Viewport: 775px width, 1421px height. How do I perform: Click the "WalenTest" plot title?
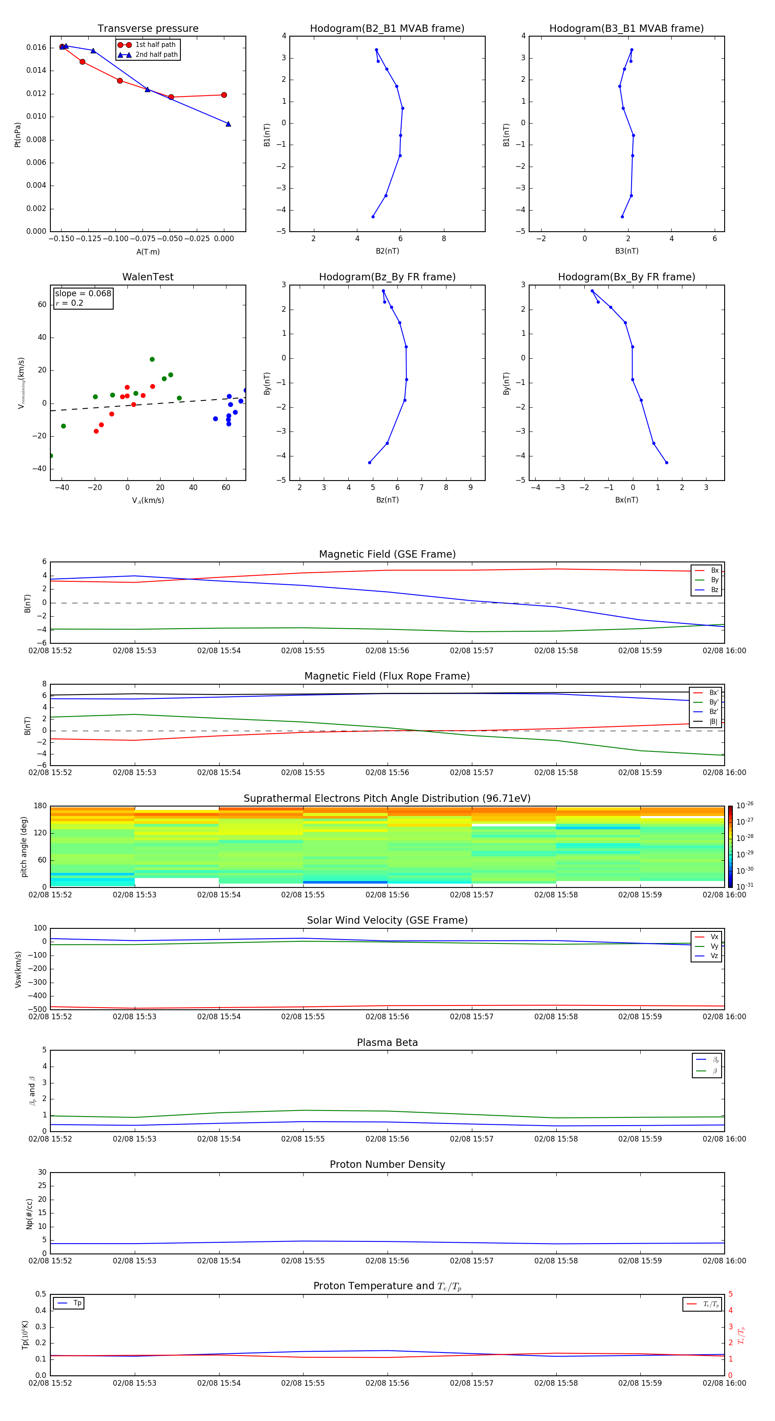coord(148,277)
